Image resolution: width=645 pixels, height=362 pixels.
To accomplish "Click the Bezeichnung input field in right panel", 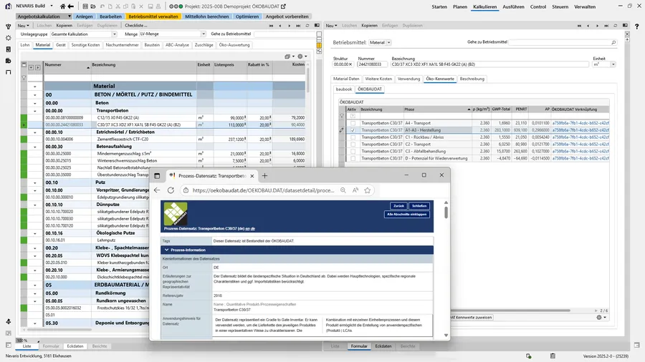I will pyautogui.click(x=489, y=64).
